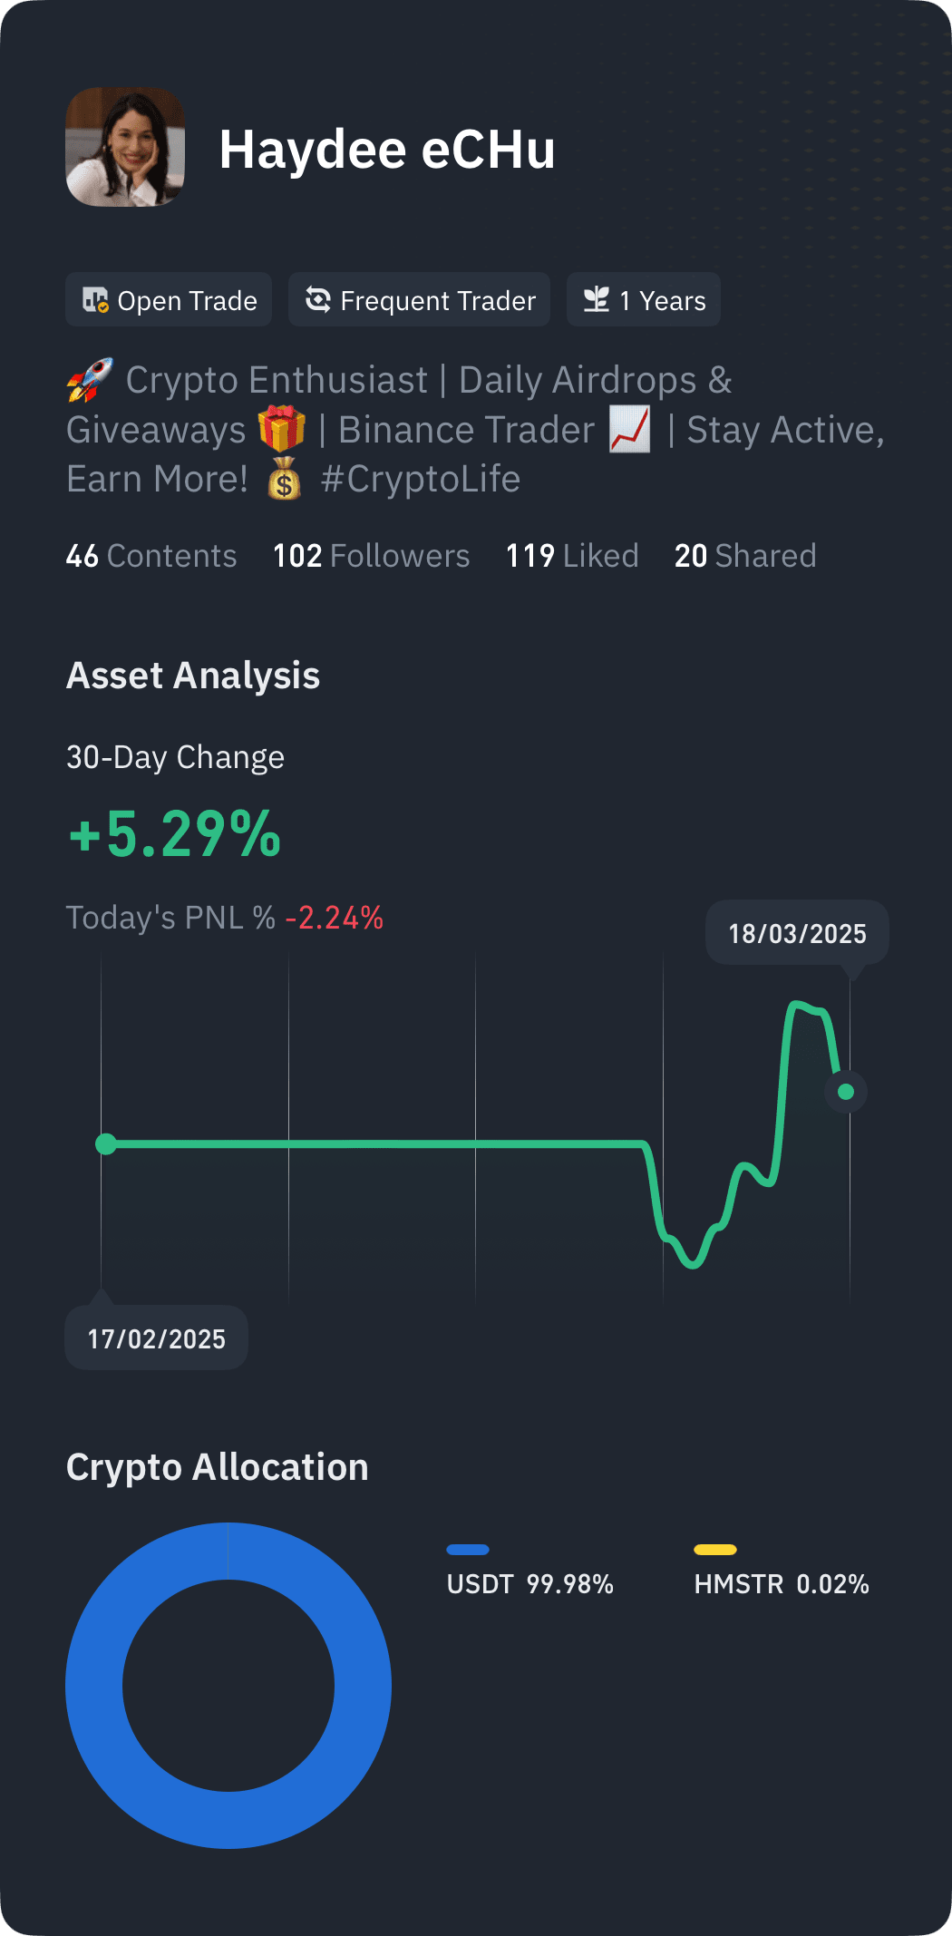Click the yellow HMSTR legend swatch
Screen dimensions: 952x1936
click(715, 1550)
